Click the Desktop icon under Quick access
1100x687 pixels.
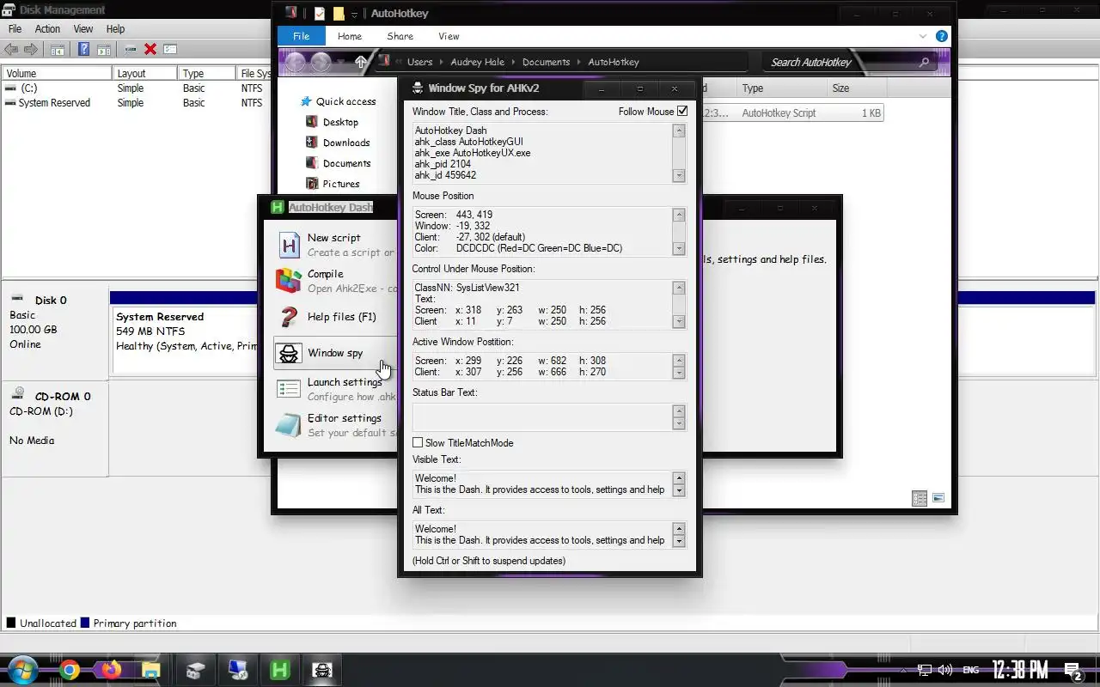click(x=312, y=122)
